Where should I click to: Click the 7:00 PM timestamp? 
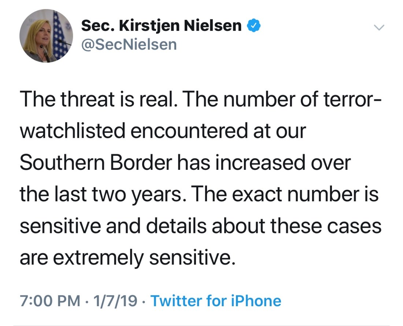(x=50, y=301)
